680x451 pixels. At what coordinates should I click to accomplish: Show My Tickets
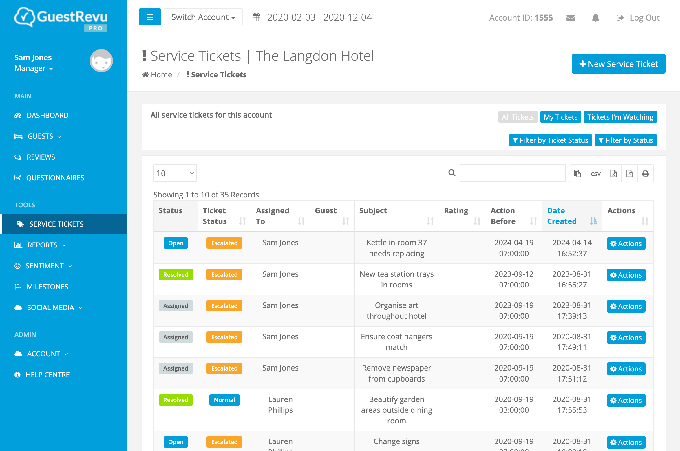tap(560, 117)
